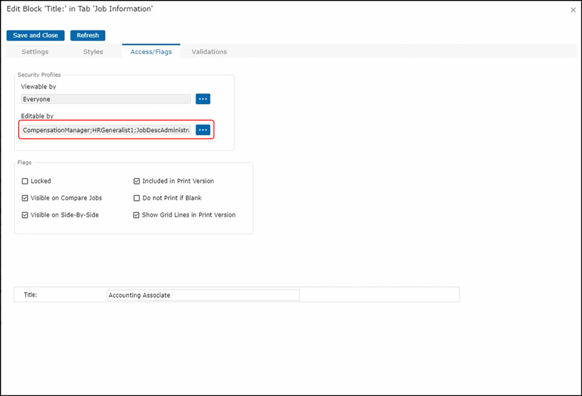Click the Security Profiles group heading

pyautogui.click(x=39, y=75)
